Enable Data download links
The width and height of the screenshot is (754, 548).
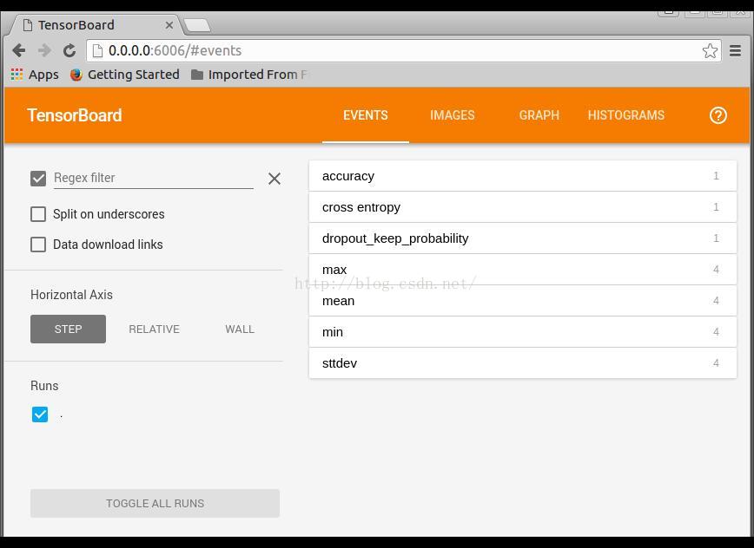pyautogui.click(x=38, y=245)
